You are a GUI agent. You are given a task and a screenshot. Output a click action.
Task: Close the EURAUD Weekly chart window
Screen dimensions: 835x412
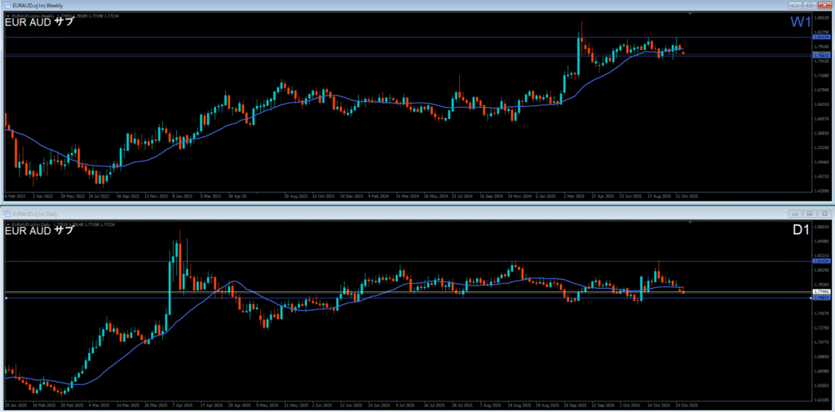(824, 5)
